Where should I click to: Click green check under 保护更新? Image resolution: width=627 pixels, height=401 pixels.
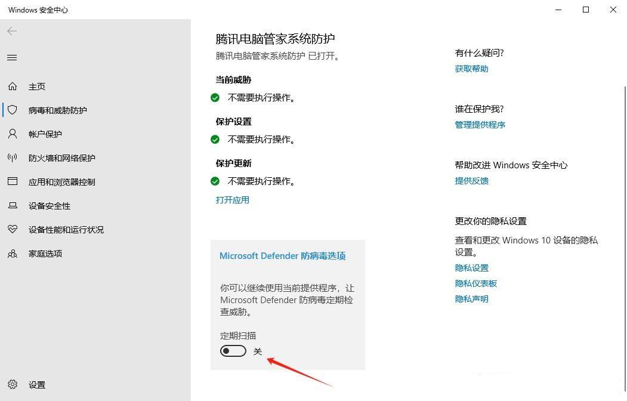(215, 181)
